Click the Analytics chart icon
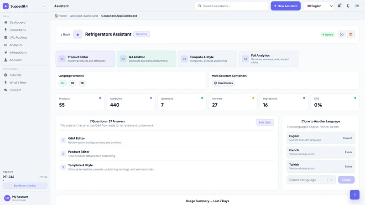The width and height of the screenshot is (365, 205). [x=5, y=45]
